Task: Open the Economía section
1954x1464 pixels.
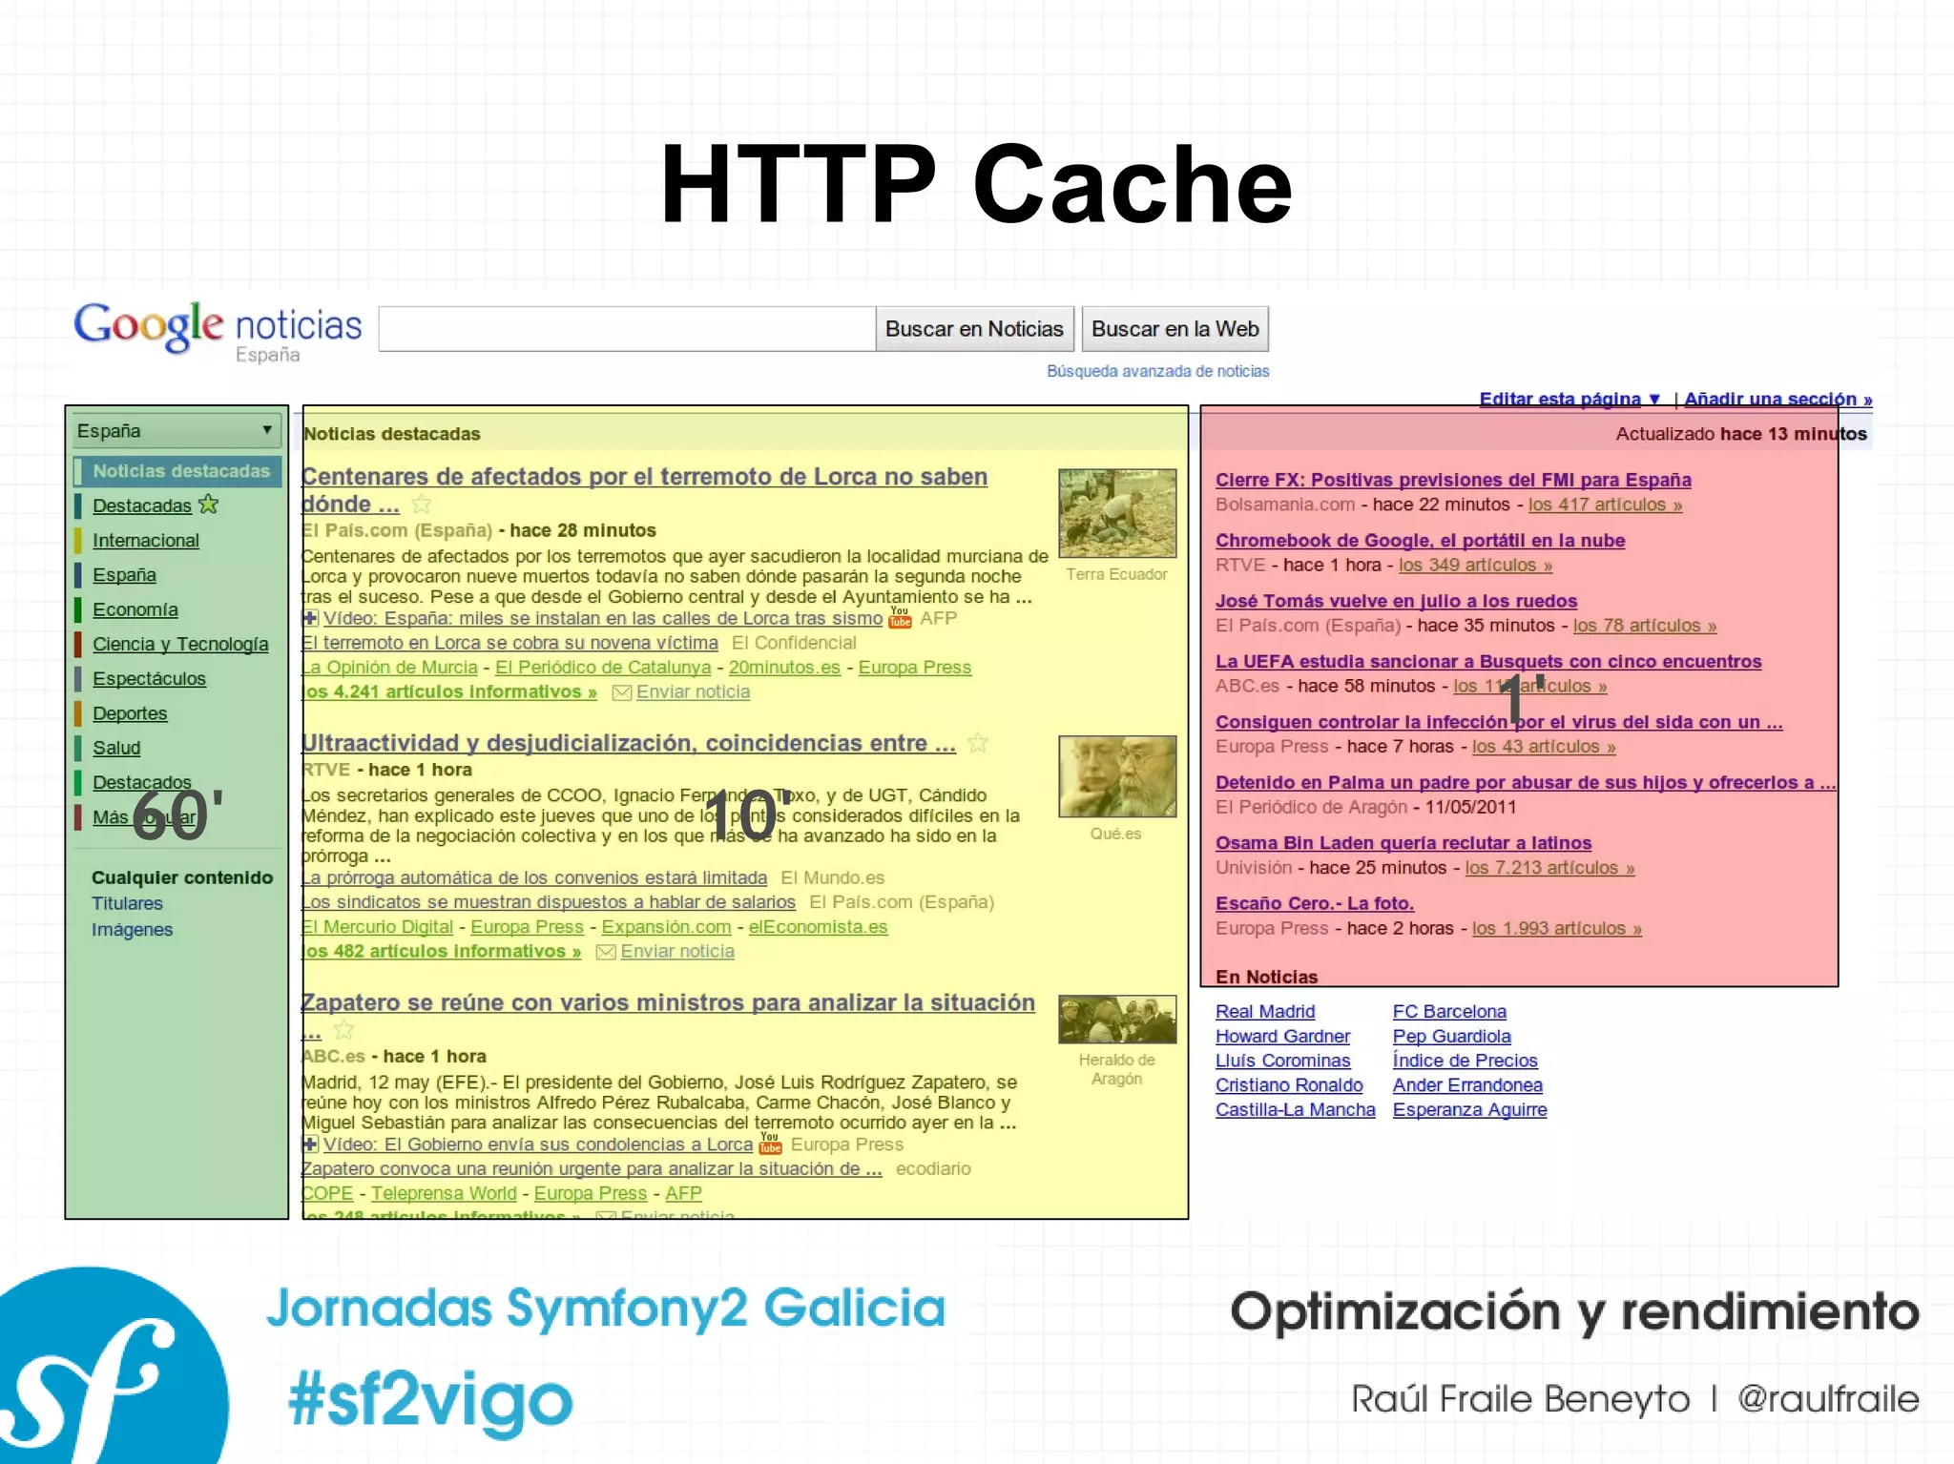Action: (135, 609)
